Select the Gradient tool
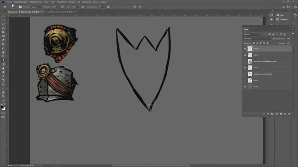Screen dimensions: 298x167 click(3, 64)
